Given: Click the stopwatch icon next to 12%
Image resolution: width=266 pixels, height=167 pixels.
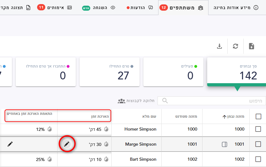Looking at the screenshot, I should coord(50,129).
